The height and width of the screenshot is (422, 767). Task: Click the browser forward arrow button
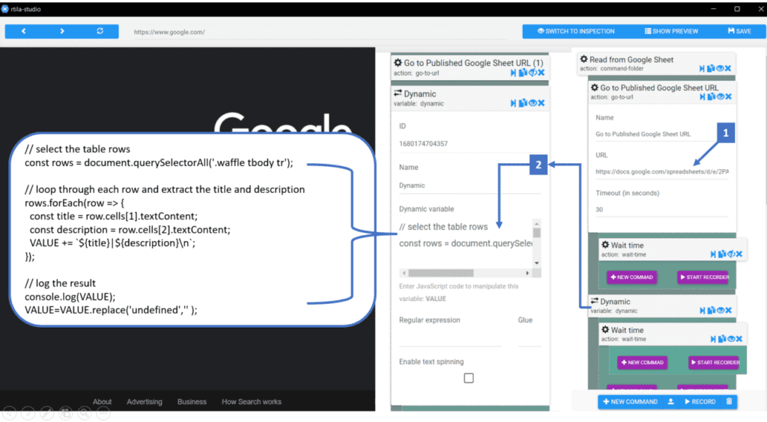pos(62,31)
